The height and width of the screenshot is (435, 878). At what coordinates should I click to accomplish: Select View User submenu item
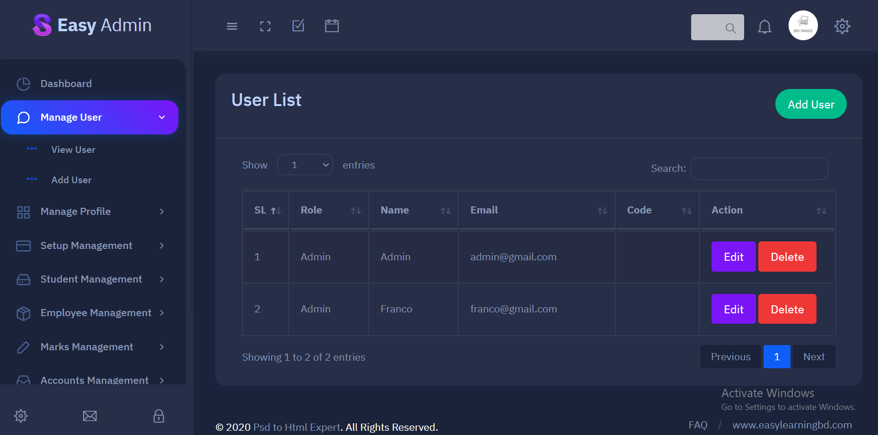point(73,150)
